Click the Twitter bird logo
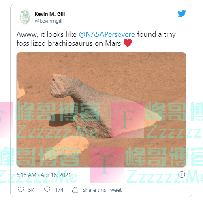 (182, 13)
